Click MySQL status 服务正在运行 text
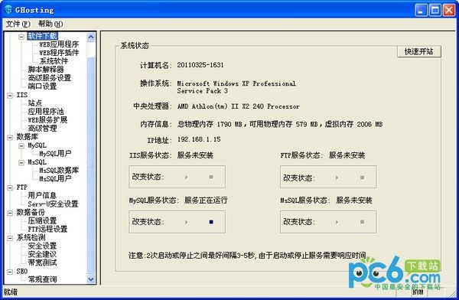459x300 pixels. coord(206,201)
